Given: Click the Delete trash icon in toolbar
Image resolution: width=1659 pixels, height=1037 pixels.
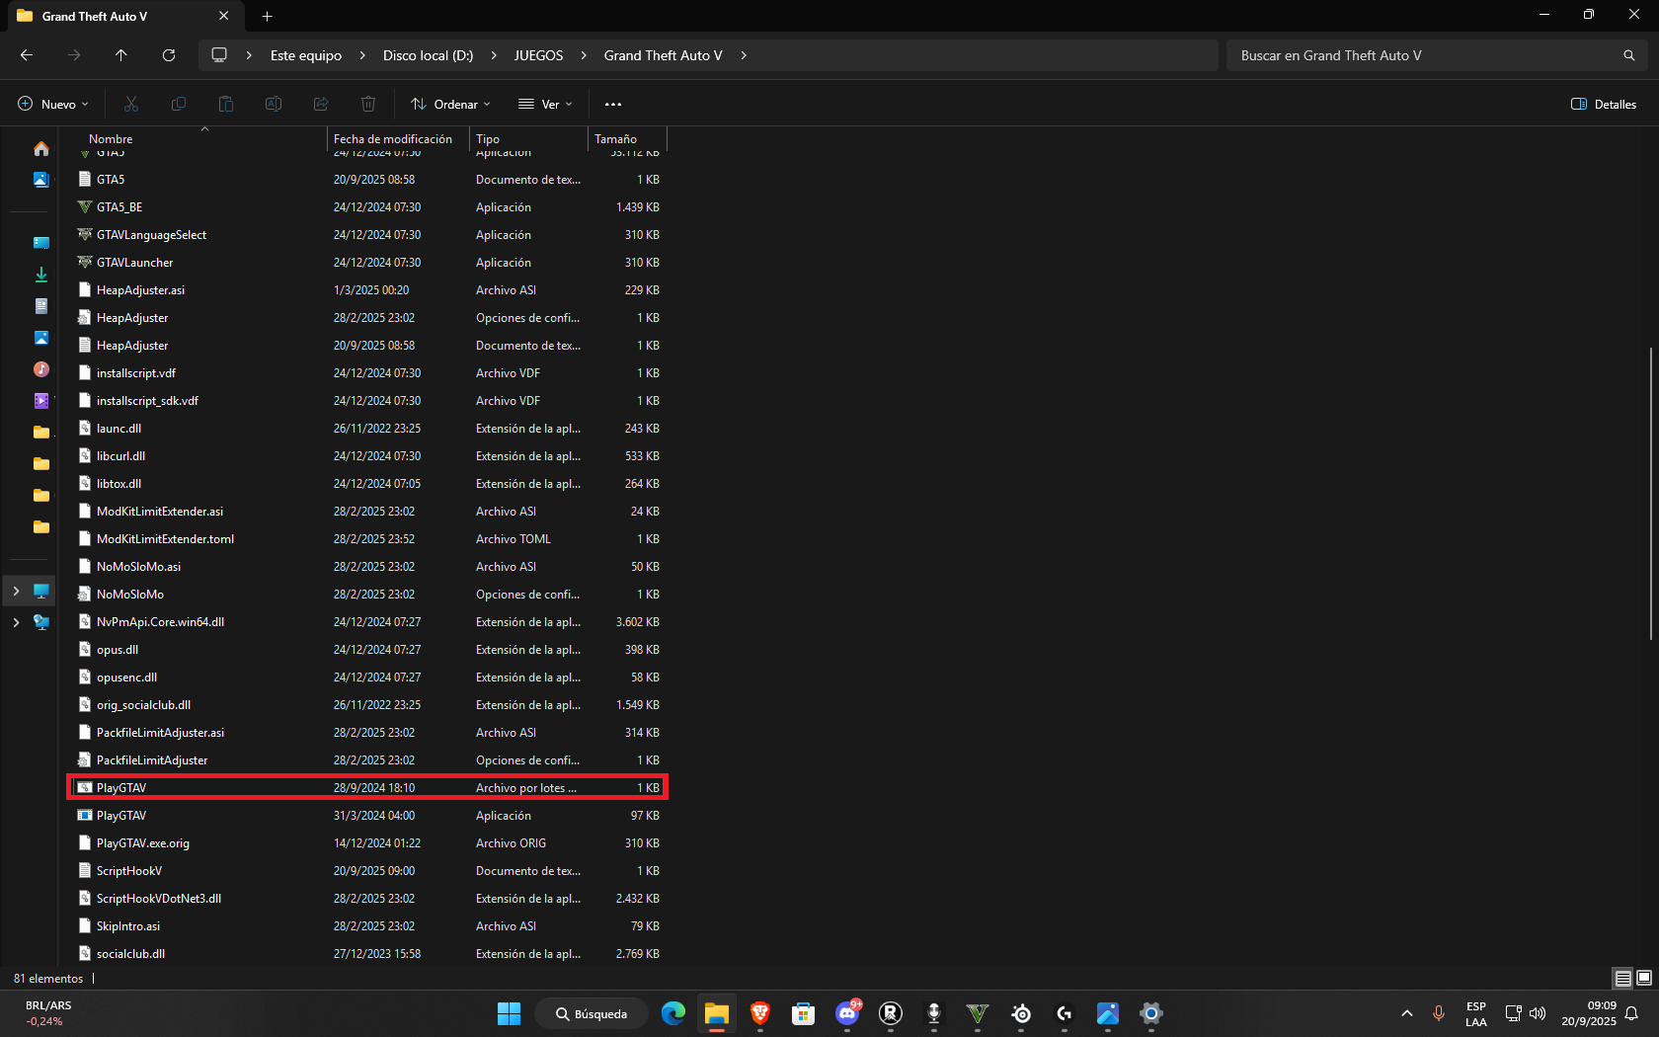Looking at the screenshot, I should click(367, 104).
